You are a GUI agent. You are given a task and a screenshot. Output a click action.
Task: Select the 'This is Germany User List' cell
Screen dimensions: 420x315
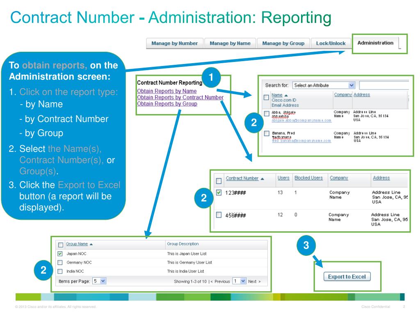[189, 262]
